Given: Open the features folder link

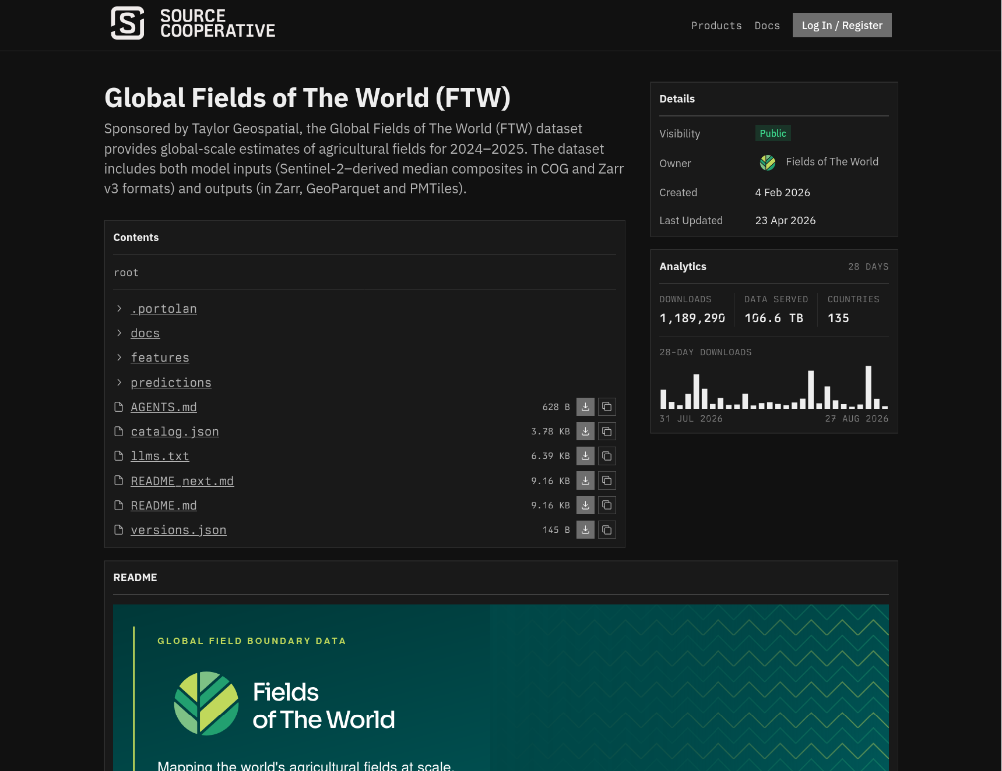Looking at the screenshot, I should (160, 358).
